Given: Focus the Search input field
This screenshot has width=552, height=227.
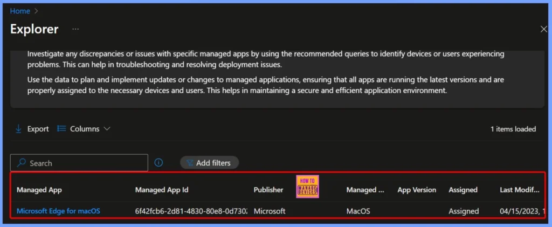Looking at the screenshot, I should point(79,163).
